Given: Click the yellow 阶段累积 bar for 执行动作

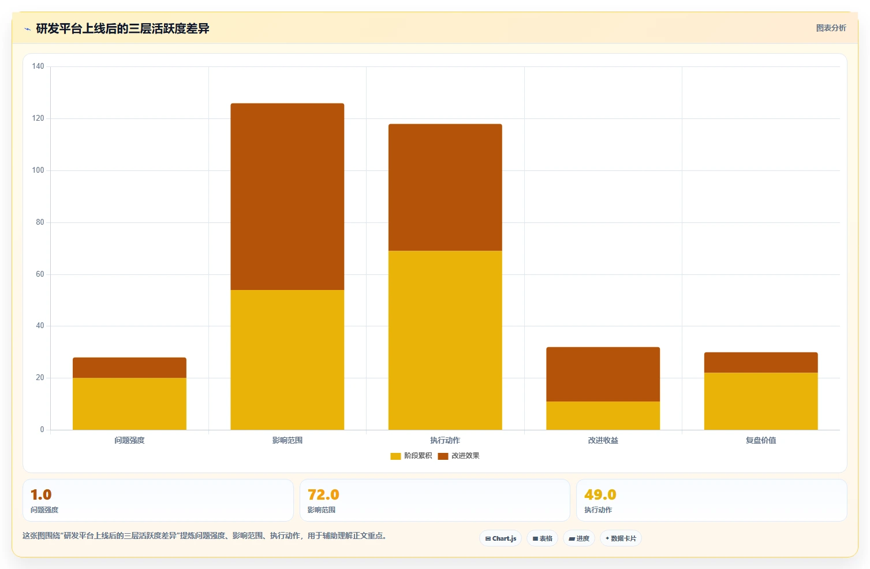Looking at the screenshot, I should coord(445,340).
